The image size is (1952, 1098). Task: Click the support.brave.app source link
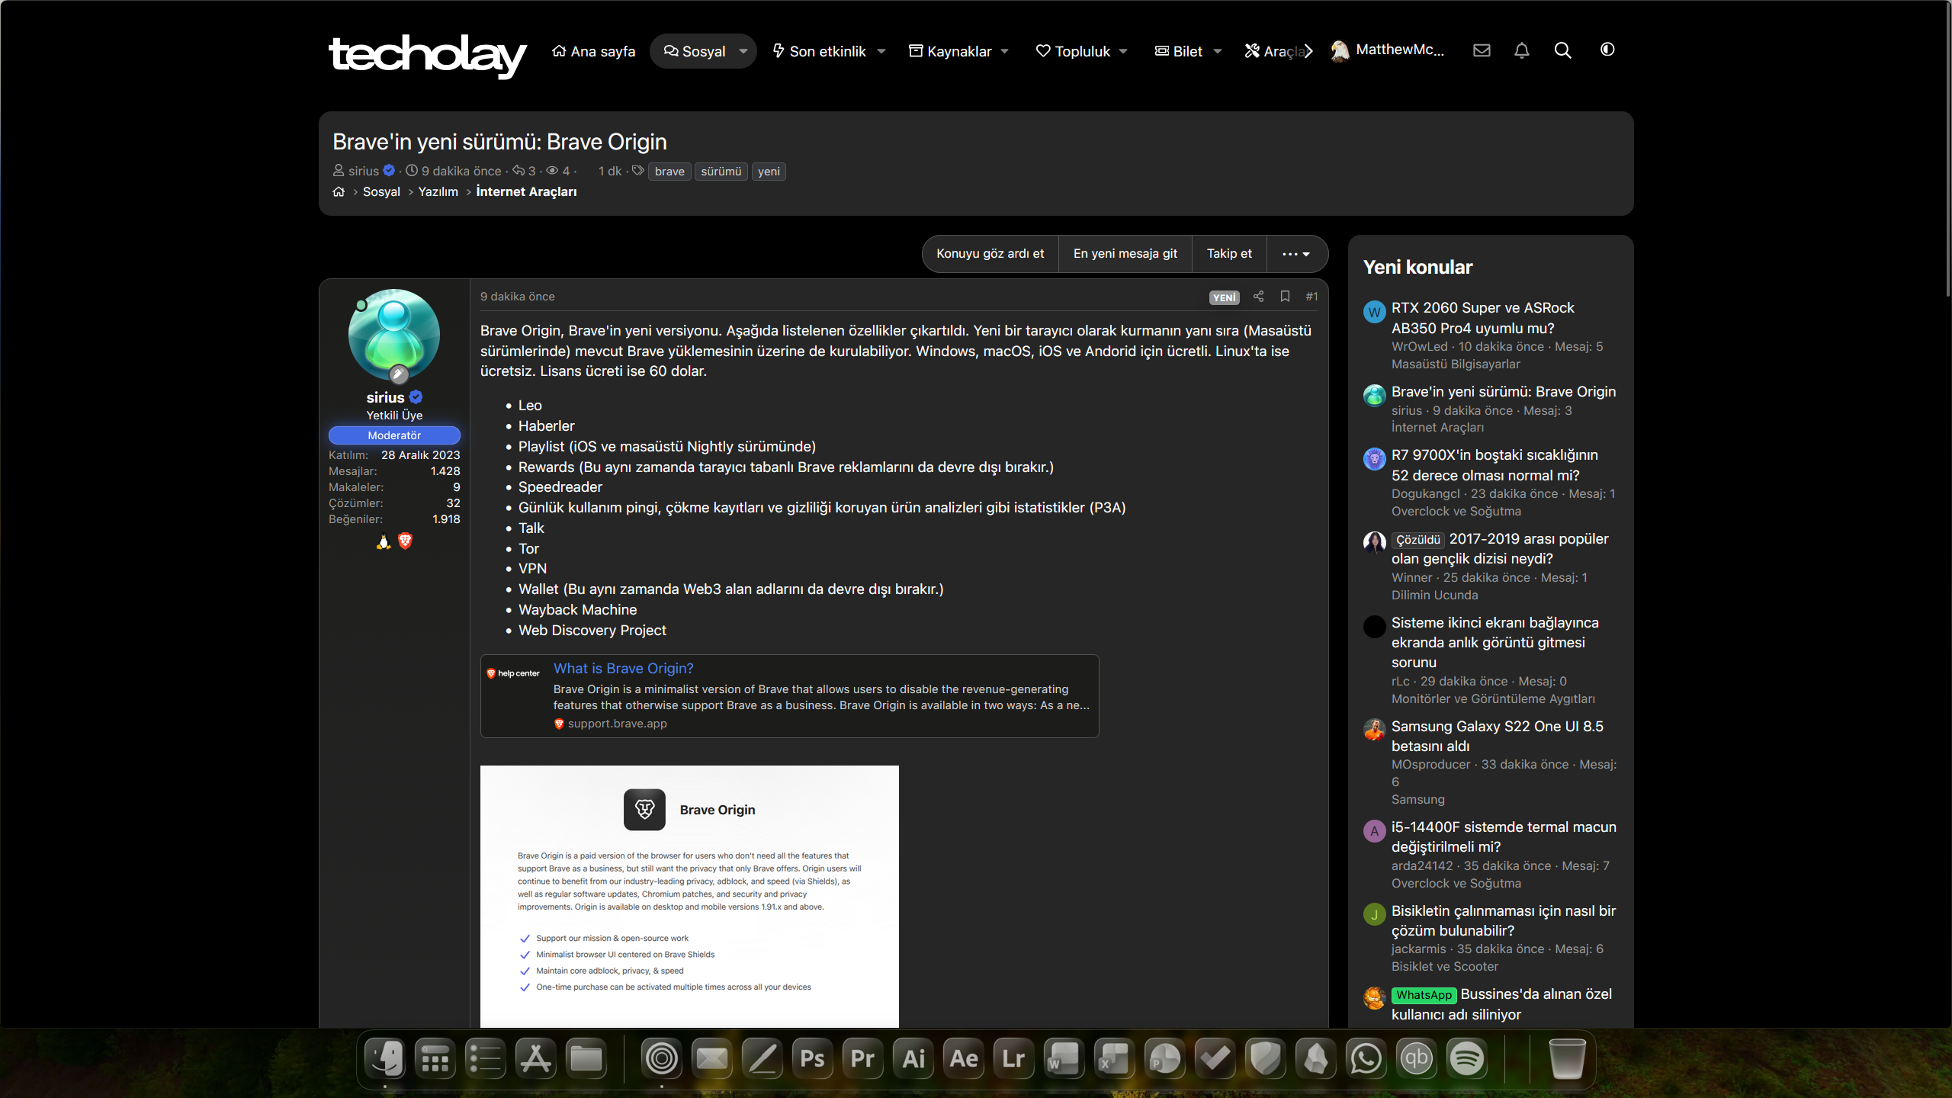pos(617,724)
